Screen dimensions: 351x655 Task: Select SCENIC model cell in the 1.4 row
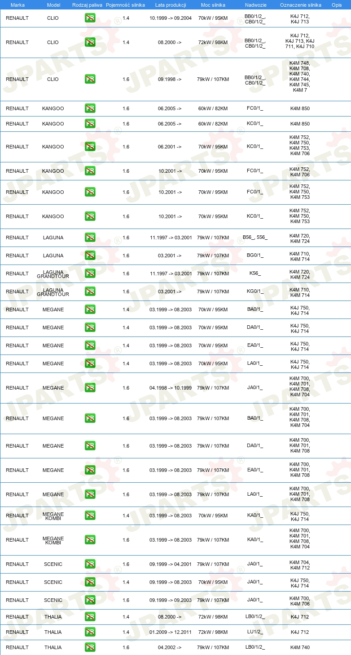point(53,582)
